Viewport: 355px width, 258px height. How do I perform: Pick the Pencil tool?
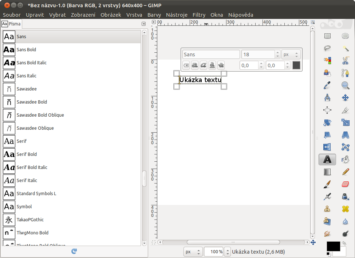pos(345,172)
